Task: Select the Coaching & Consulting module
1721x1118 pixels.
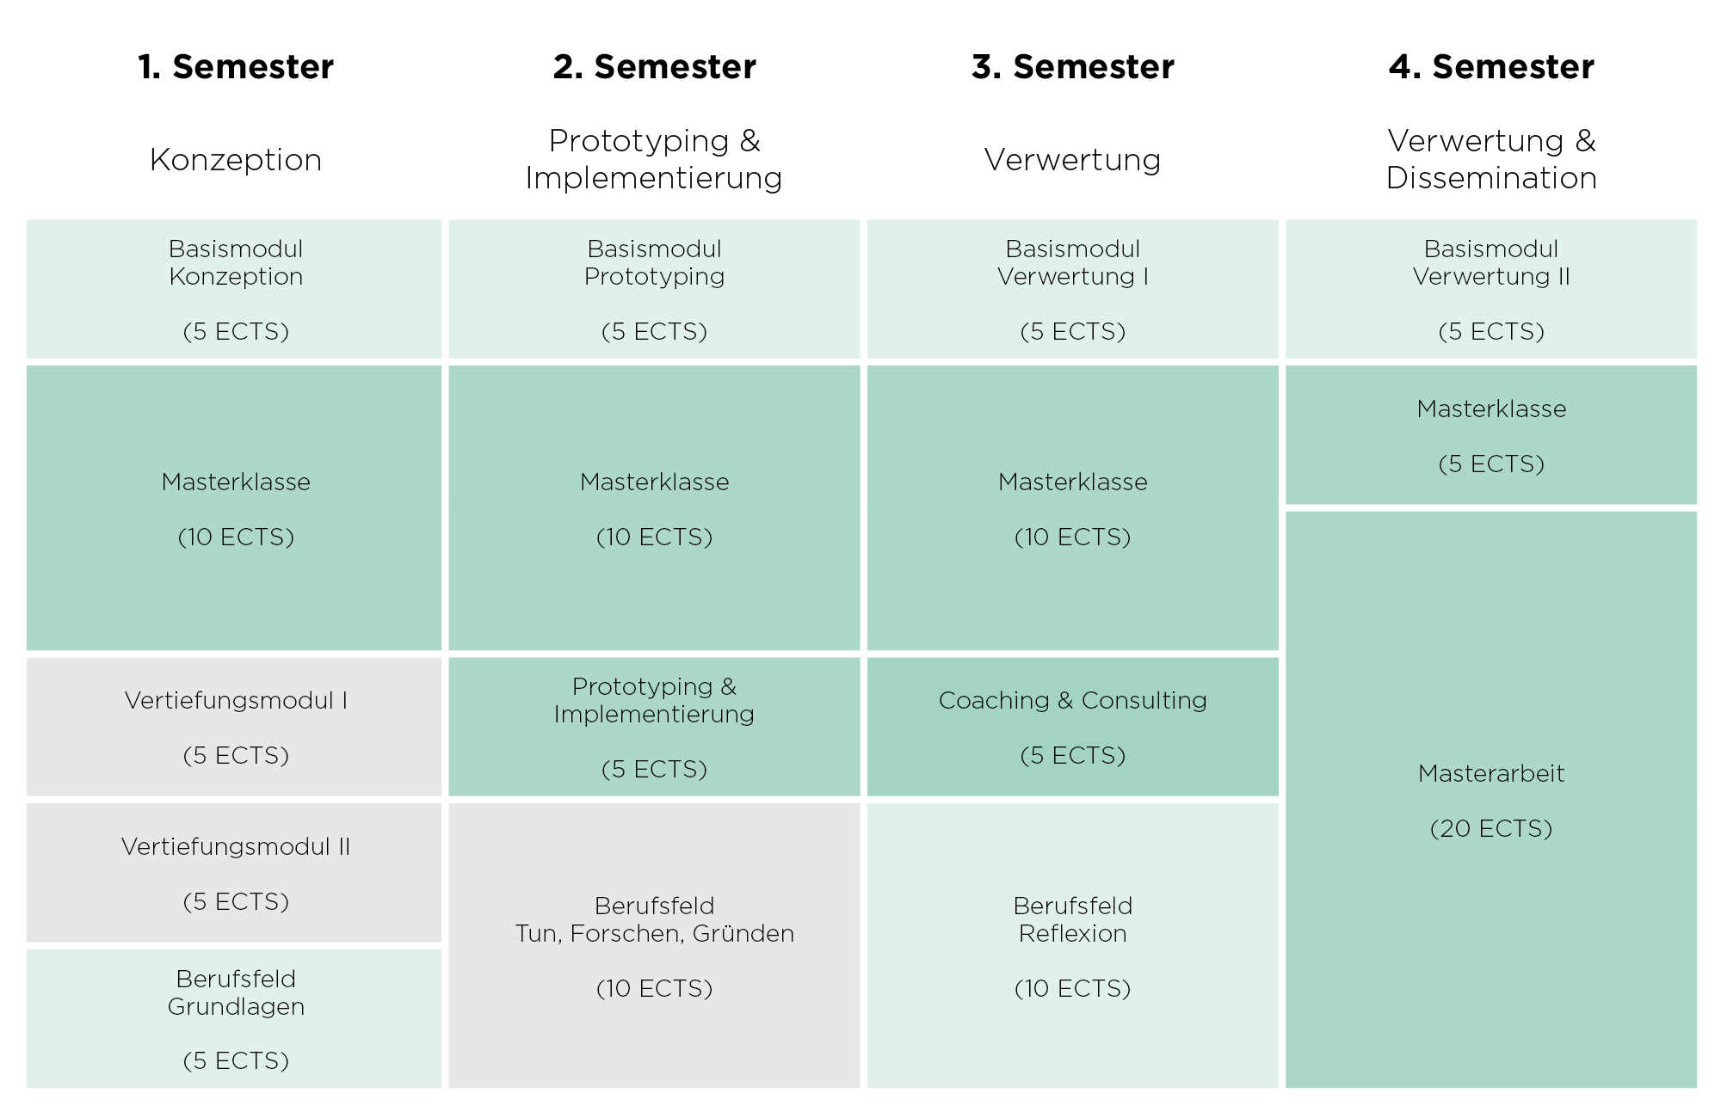Action: click(x=1072, y=727)
